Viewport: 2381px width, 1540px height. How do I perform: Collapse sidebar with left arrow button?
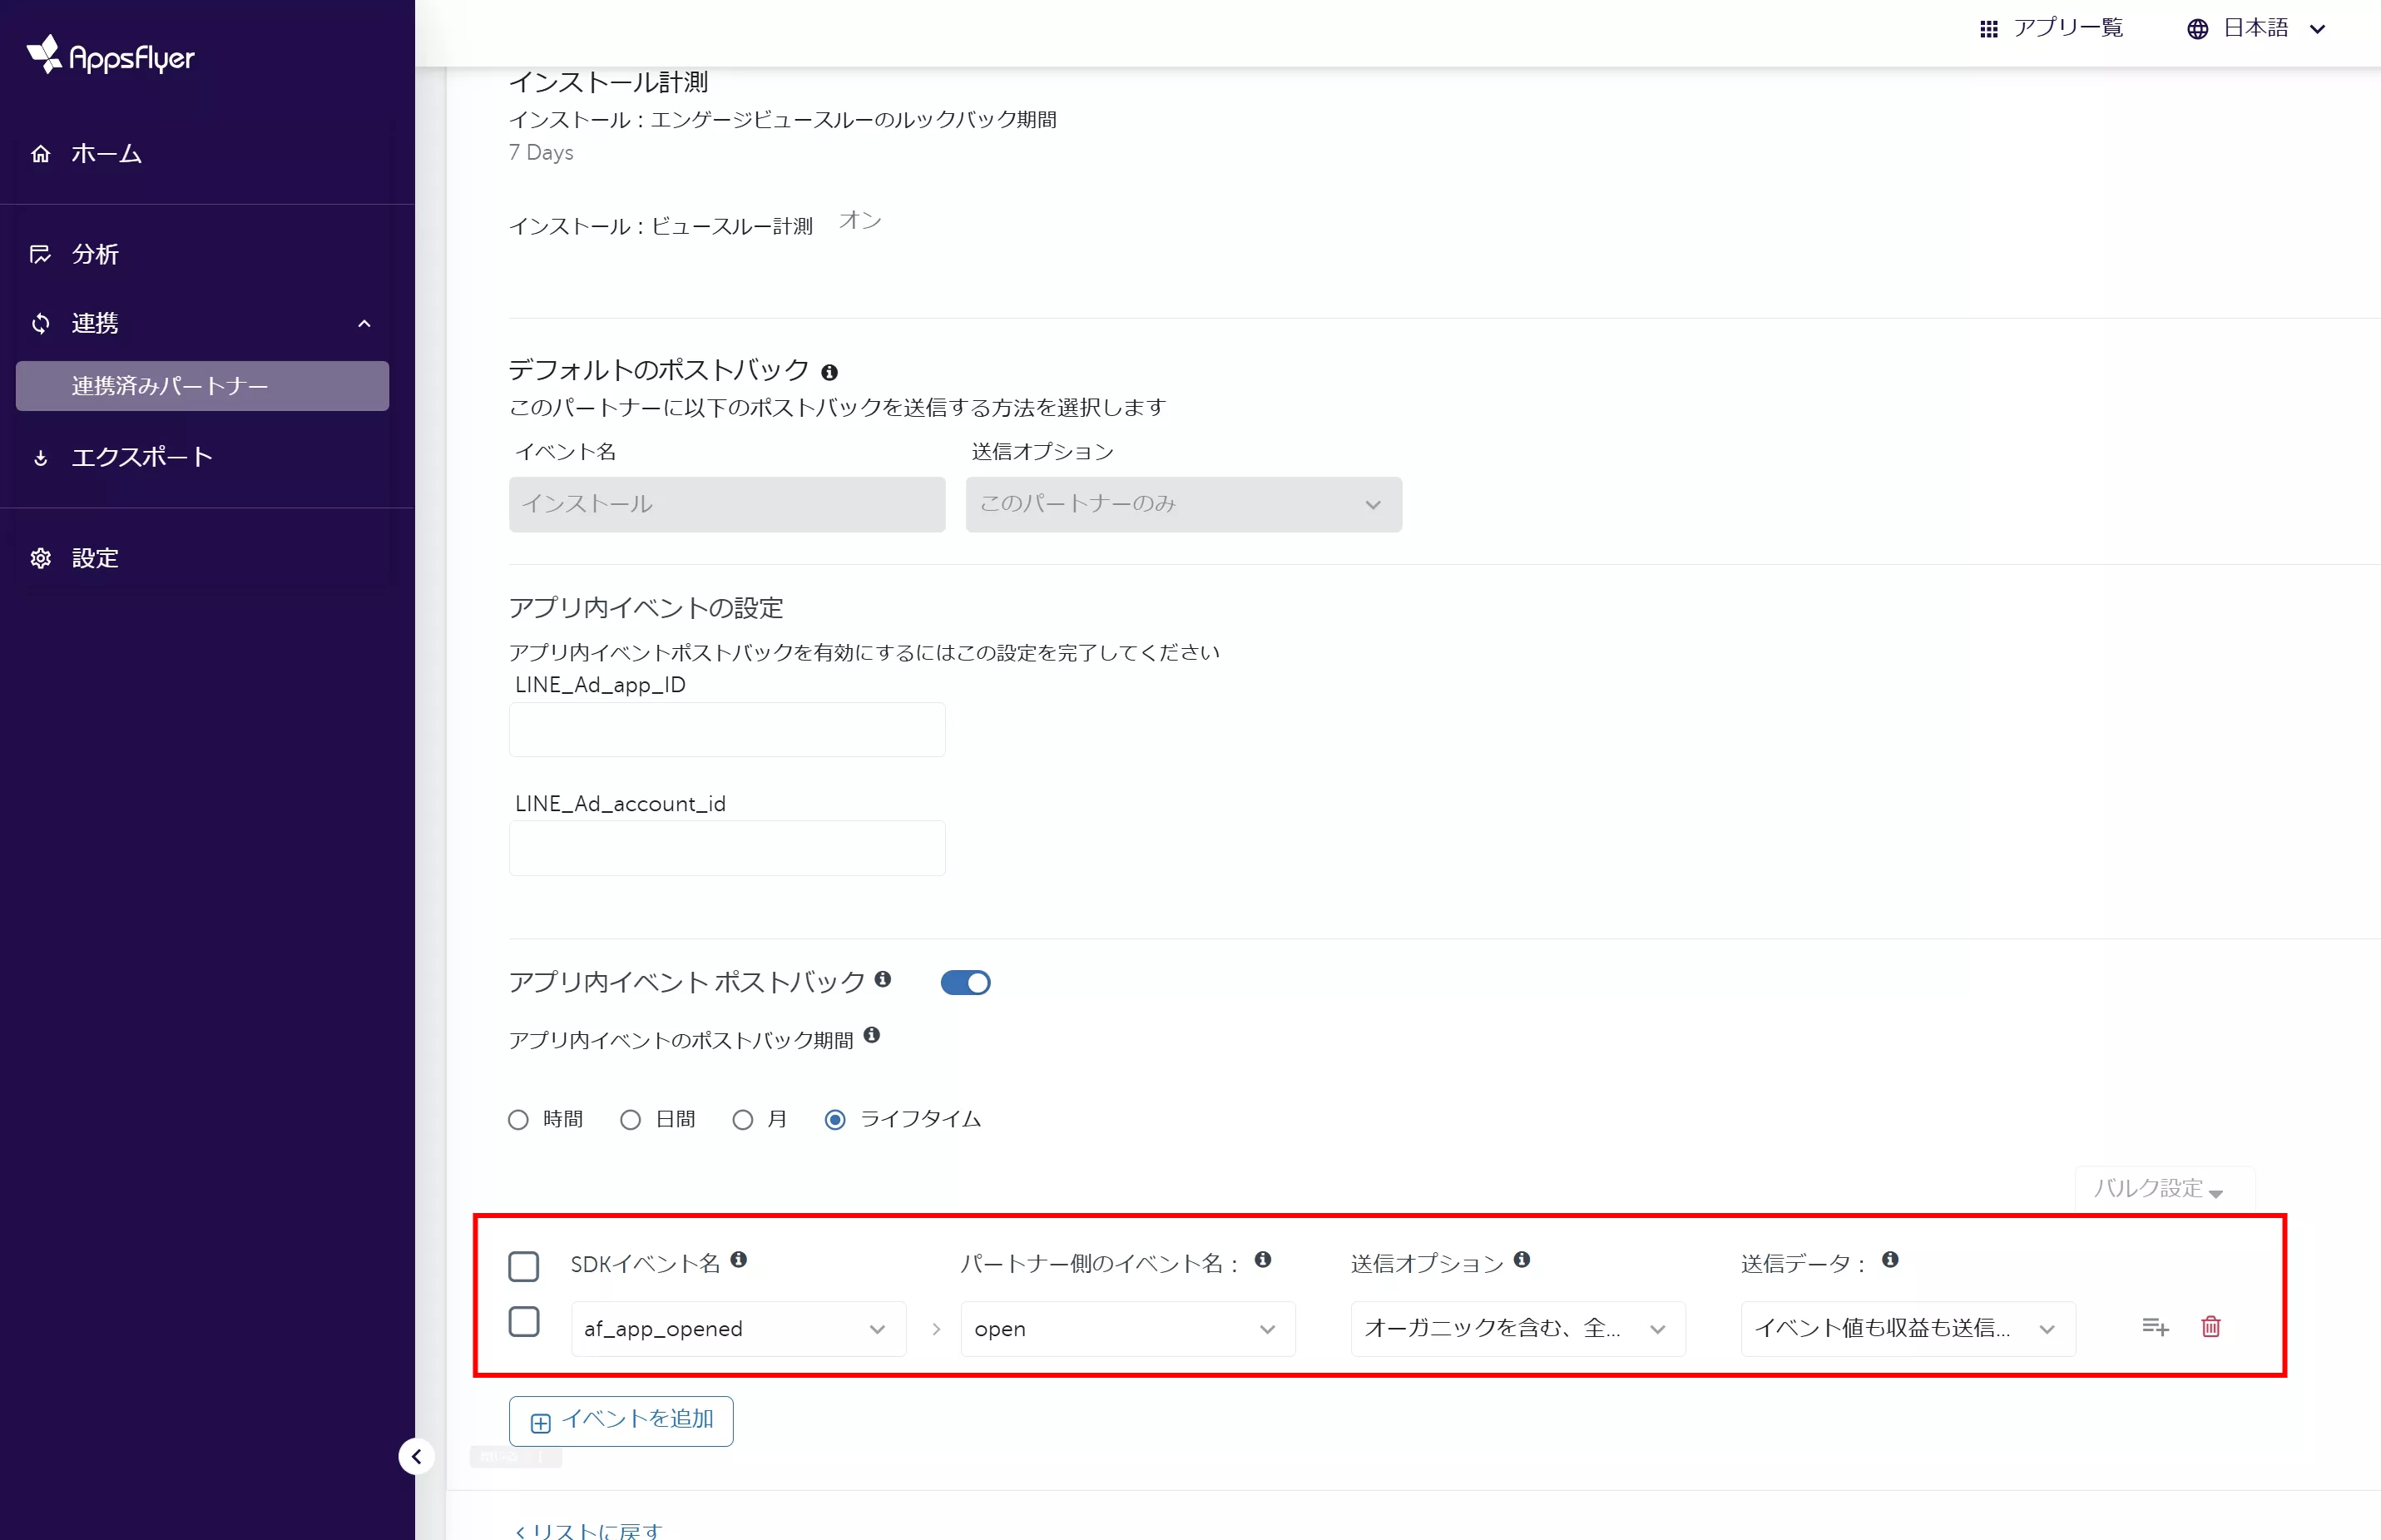tap(416, 1456)
